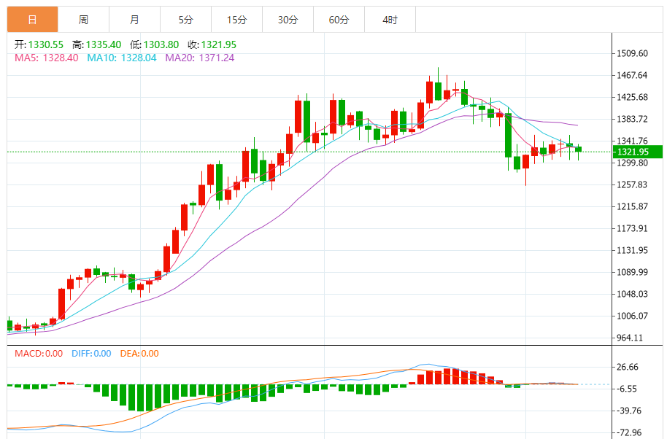Viewport: 667px width, 439px height.
Task: Click the 1509.60 label on price axis
Action: pyautogui.click(x=633, y=54)
